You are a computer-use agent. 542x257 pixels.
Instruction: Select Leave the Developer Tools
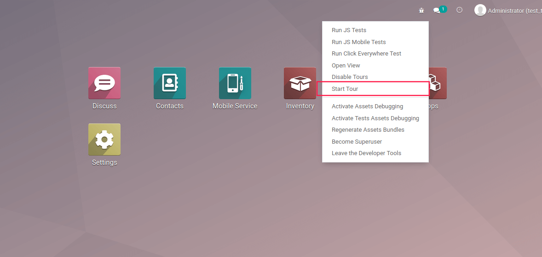coord(375,153)
